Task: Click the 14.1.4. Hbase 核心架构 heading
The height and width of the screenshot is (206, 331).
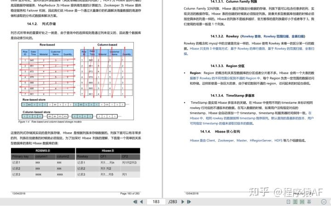Action: (220, 131)
